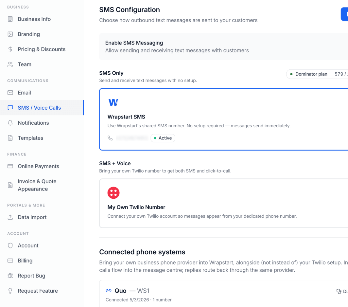
Task: Click the Notifications bell icon
Action: [10, 123]
